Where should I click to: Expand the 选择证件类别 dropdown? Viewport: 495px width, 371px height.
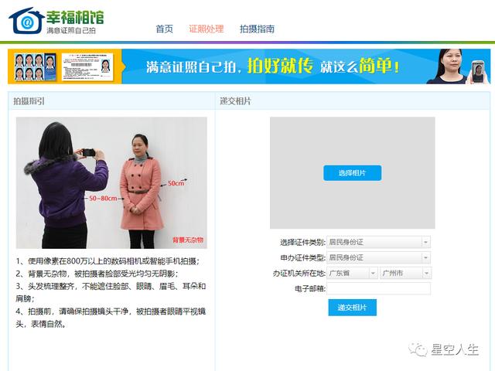click(378, 242)
